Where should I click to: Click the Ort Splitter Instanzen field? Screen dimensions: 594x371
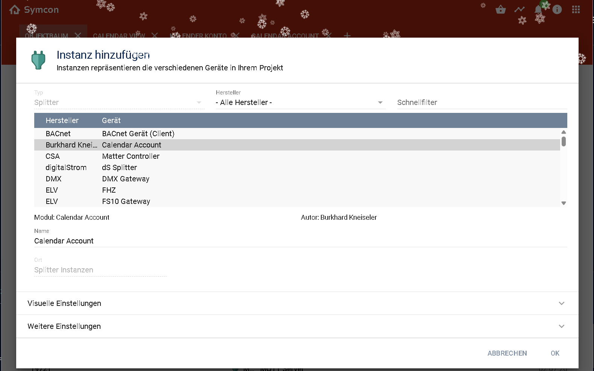pos(100,270)
